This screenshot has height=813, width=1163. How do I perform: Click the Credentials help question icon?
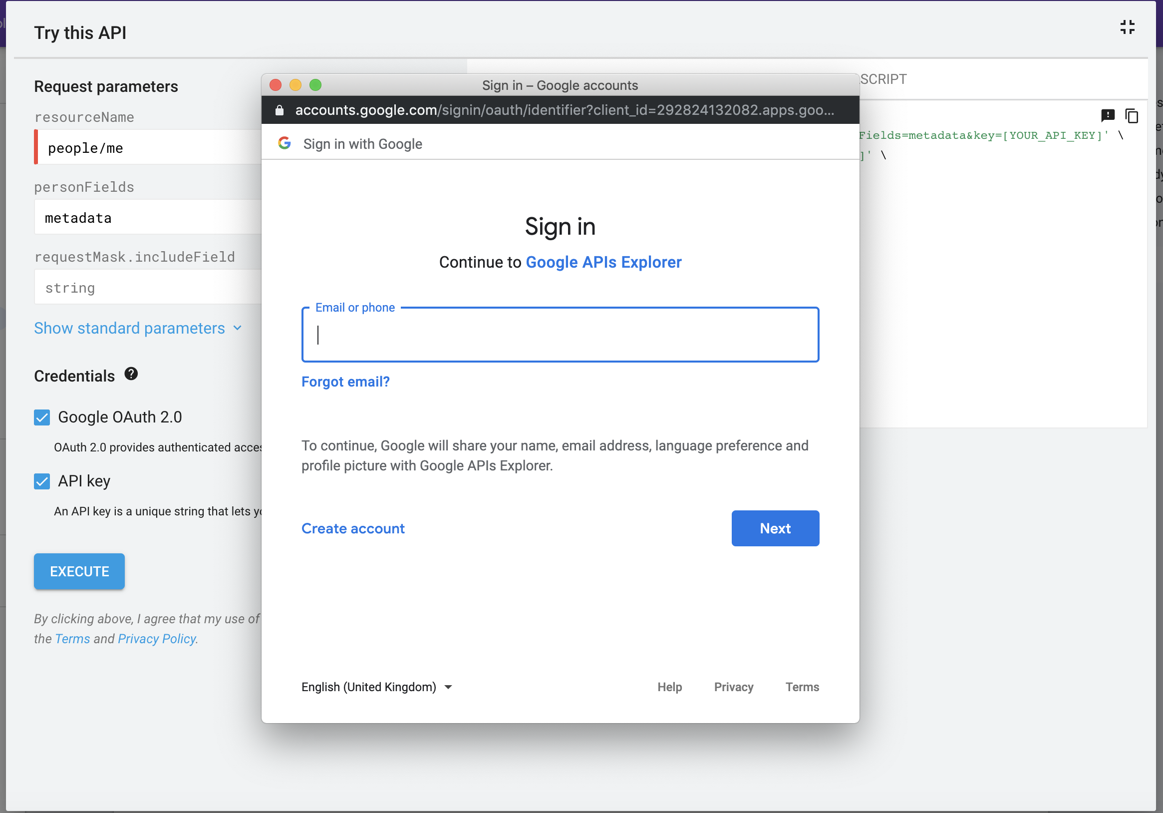pyautogui.click(x=131, y=374)
